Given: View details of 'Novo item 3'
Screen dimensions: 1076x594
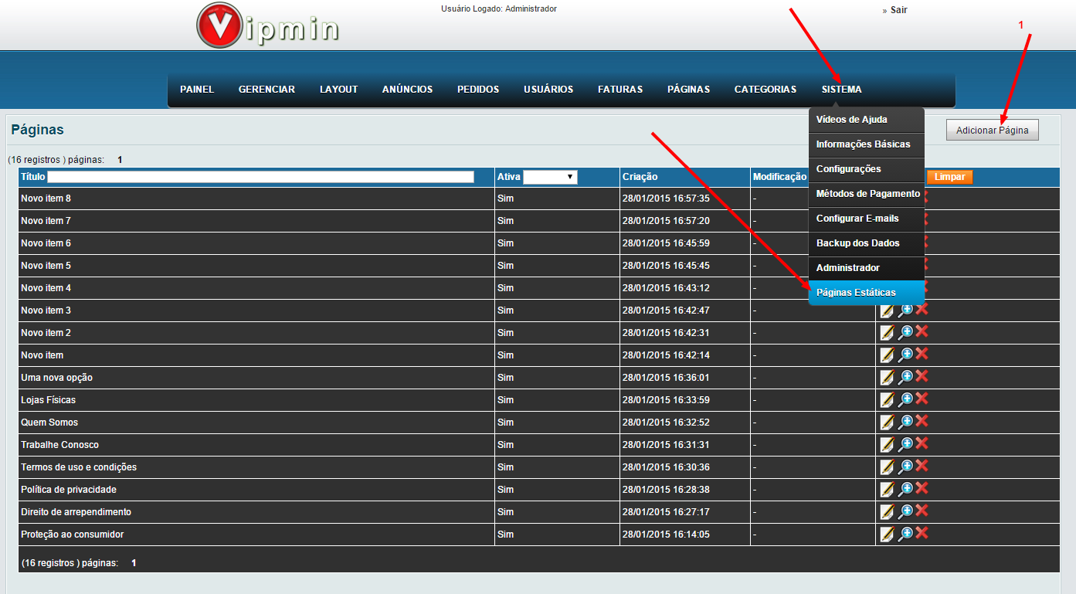Looking at the screenshot, I should 905,311.
